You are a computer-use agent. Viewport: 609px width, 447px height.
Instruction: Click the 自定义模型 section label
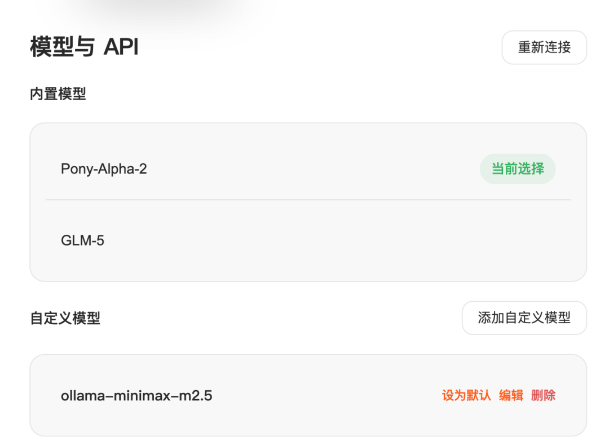65,318
